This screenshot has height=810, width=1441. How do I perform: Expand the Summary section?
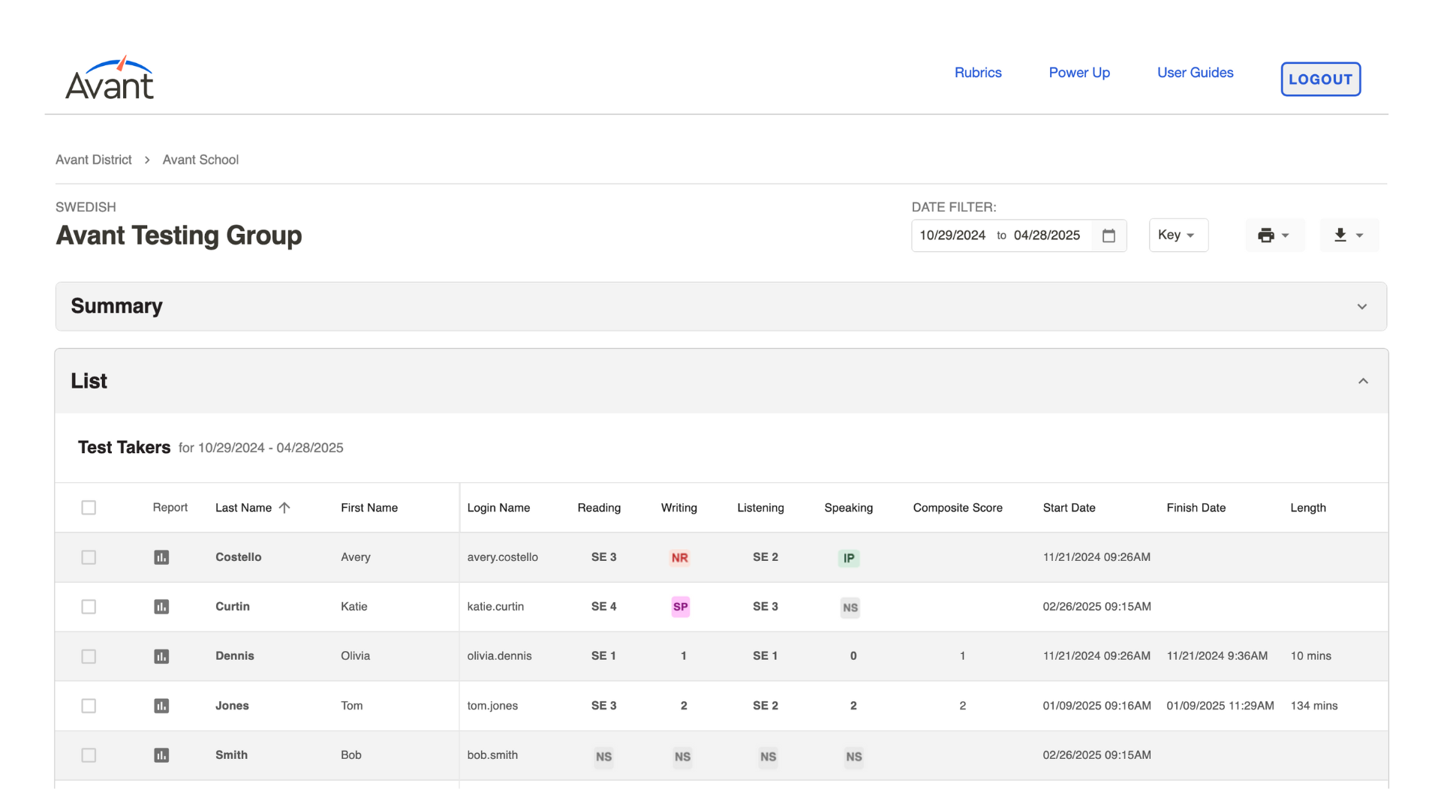720,307
